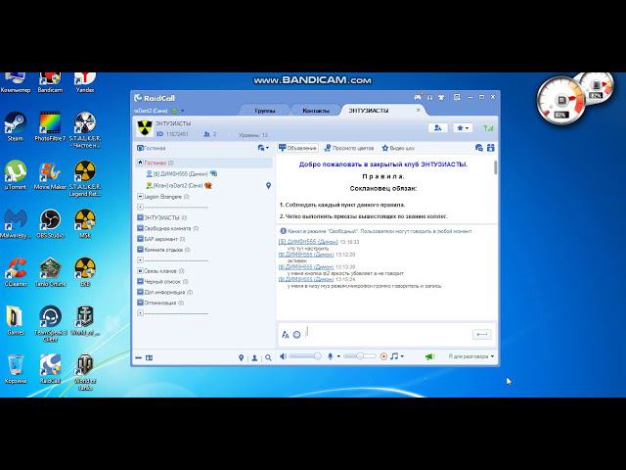Open the star favorites dropdown in group header
This screenshot has height=470, width=626.
click(x=463, y=128)
